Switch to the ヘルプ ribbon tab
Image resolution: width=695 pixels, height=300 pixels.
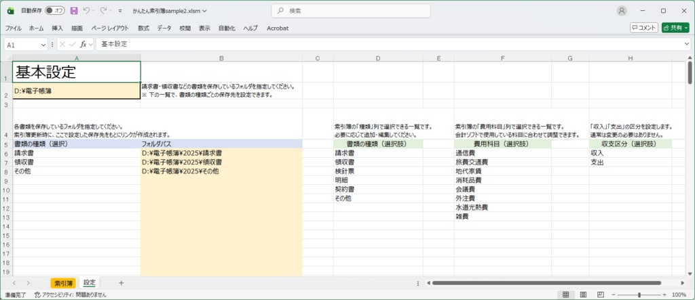pyautogui.click(x=250, y=28)
